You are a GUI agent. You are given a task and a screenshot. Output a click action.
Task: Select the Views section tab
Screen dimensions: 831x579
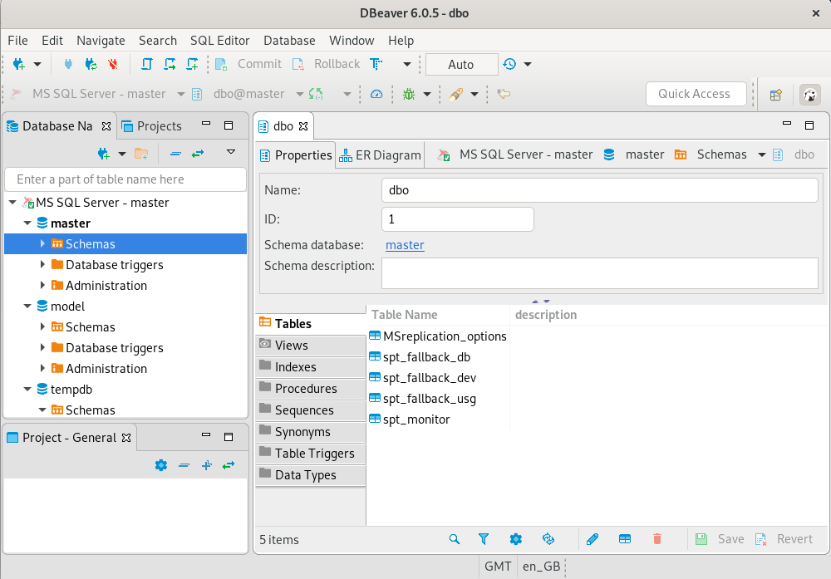311,345
